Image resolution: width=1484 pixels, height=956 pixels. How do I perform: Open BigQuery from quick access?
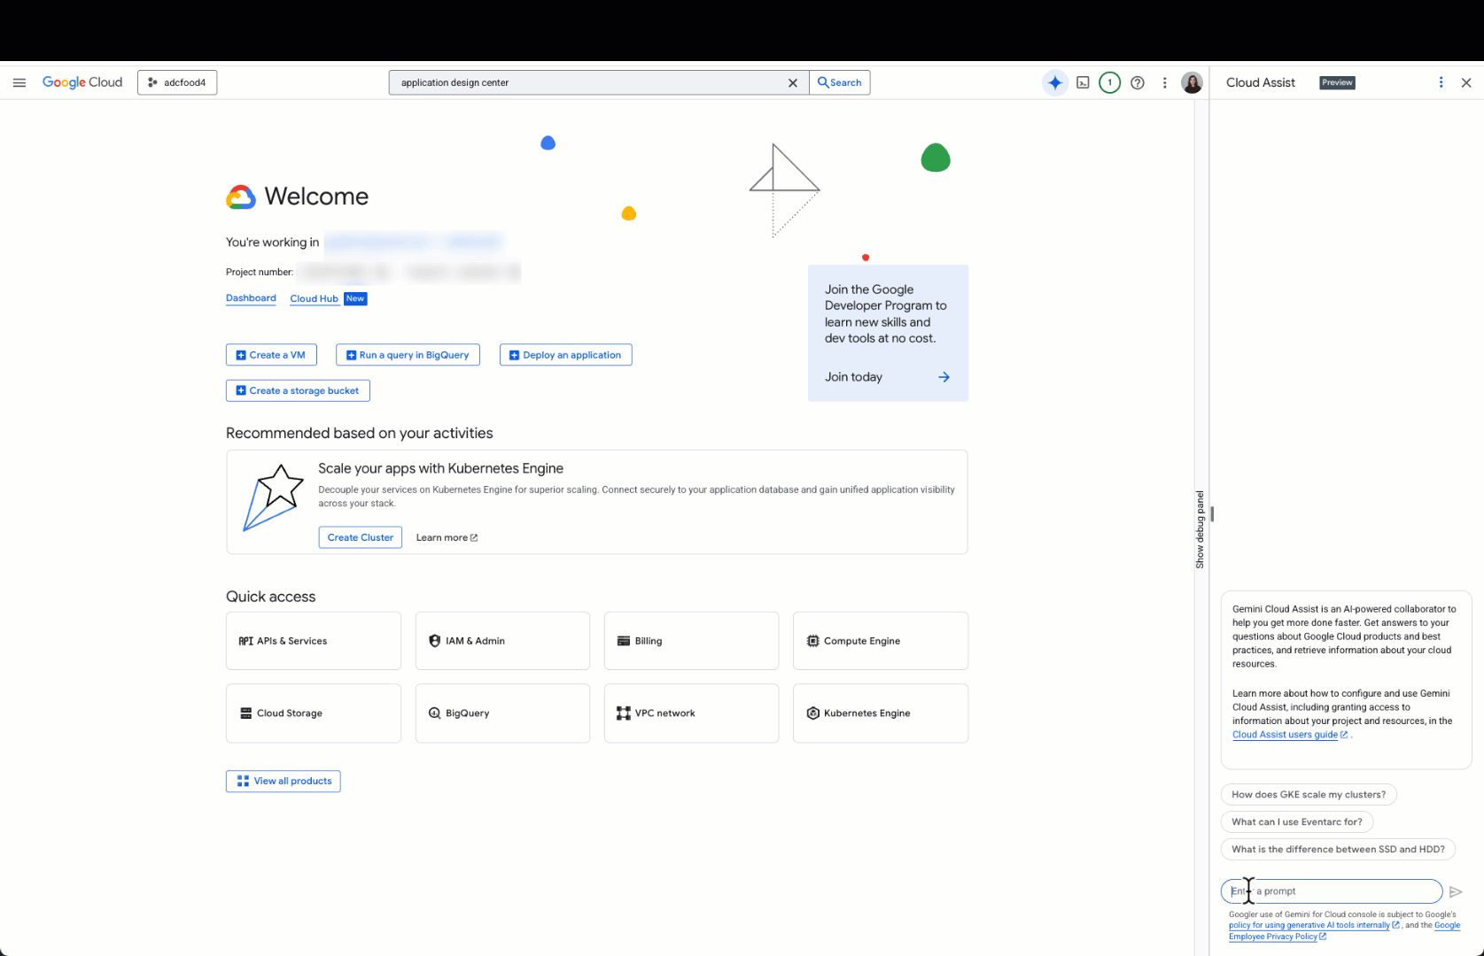[x=502, y=713]
